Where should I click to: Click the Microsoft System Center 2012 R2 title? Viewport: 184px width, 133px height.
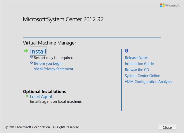tap(63, 19)
